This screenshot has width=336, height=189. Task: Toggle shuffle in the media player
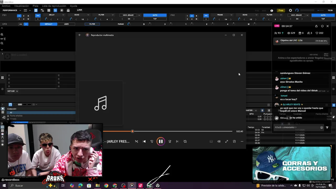pos(136,141)
